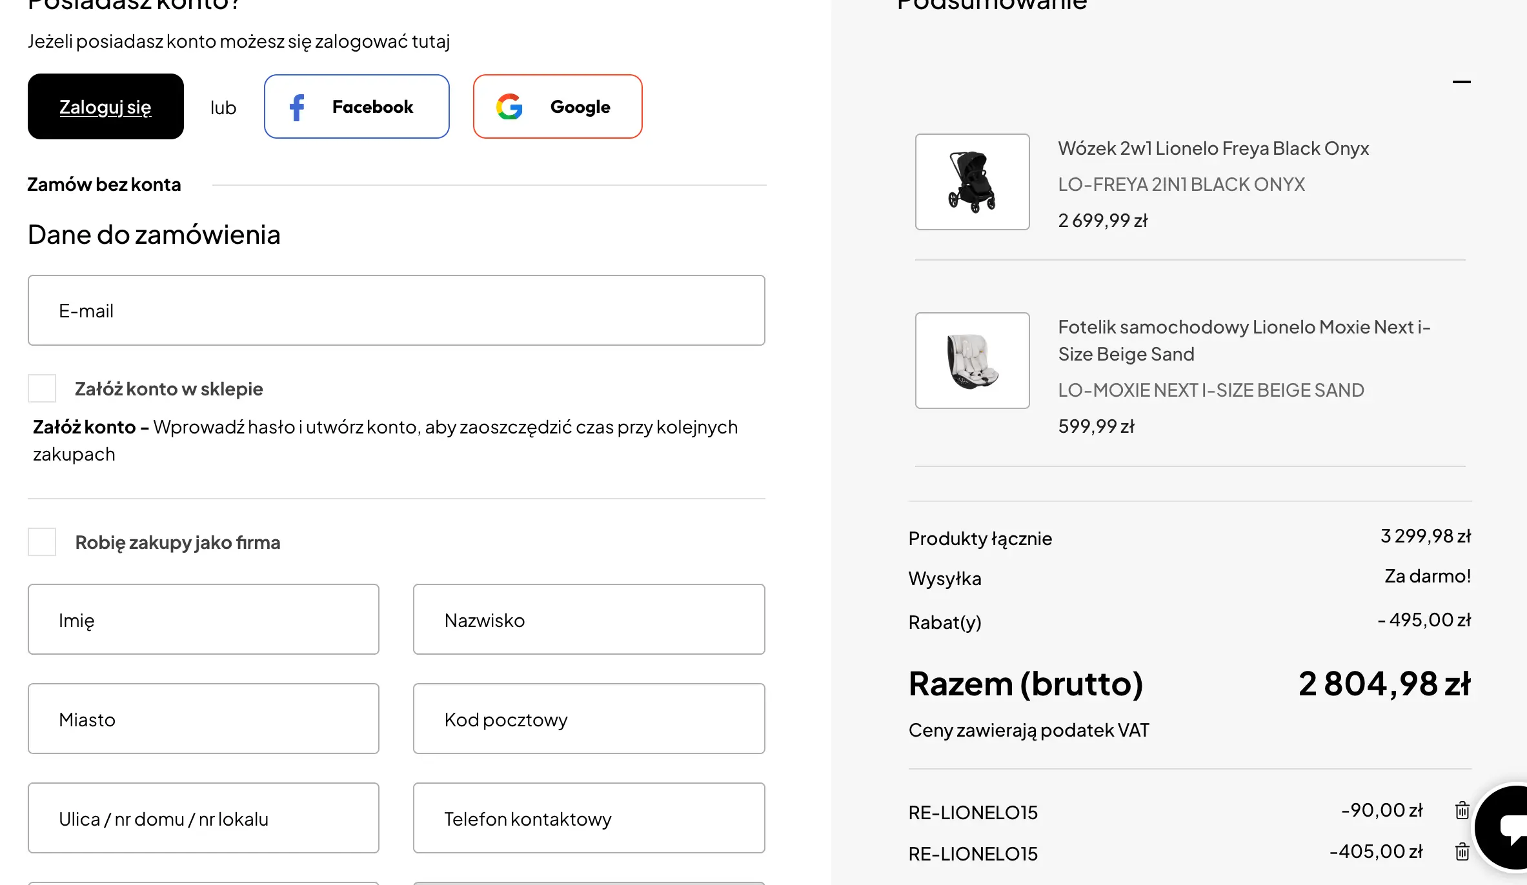Click the price 599,99 zł
The height and width of the screenshot is (885, 1527).
(1096, 426)
